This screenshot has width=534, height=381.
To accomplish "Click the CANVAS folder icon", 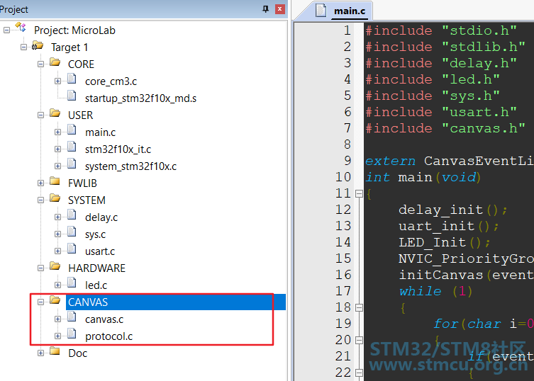I will [x=55, y=300].
